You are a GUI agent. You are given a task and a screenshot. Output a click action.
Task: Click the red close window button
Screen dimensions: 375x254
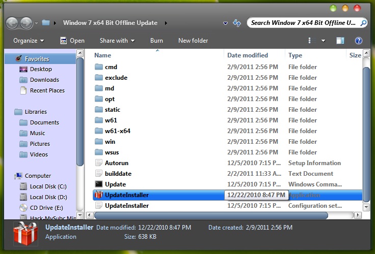357,9
